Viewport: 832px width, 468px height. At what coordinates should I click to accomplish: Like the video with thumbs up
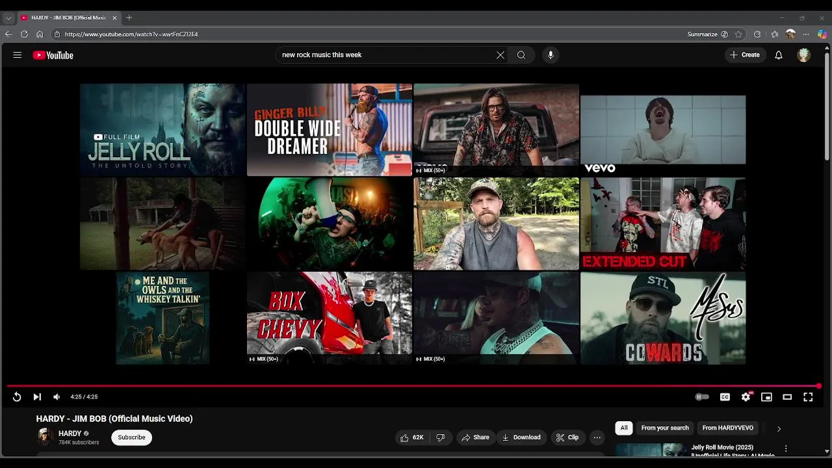(411, 437)
